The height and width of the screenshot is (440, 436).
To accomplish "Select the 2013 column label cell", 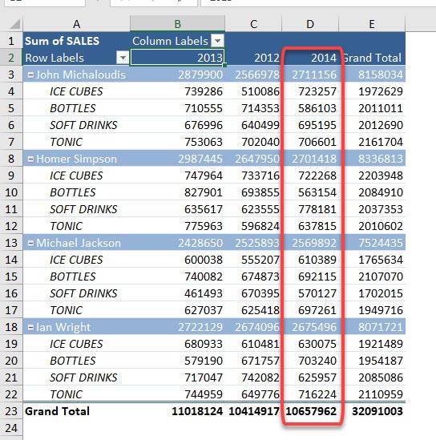I will pos(177,58).
